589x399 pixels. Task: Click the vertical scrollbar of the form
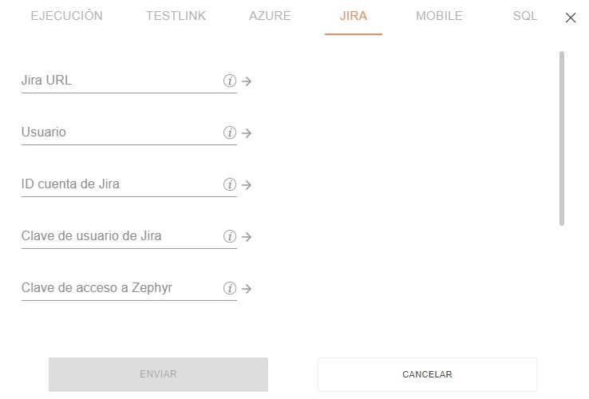(562, 138)
